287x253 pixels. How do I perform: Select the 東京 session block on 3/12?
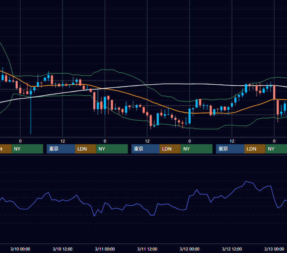coord(230,149)
